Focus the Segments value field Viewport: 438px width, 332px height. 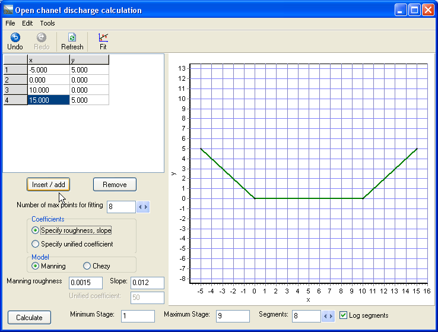point(306,316)
